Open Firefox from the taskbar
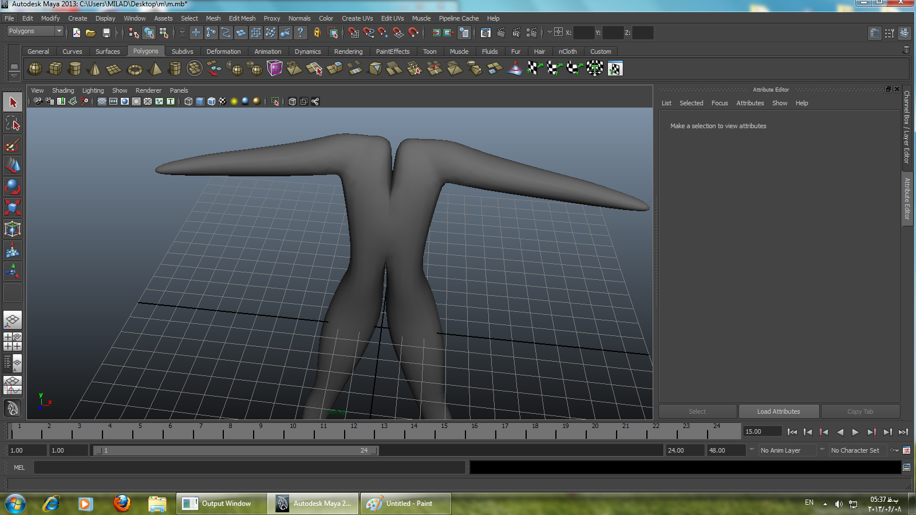The height and width of the screenshot is (515, 916). [x=121, y=504]
